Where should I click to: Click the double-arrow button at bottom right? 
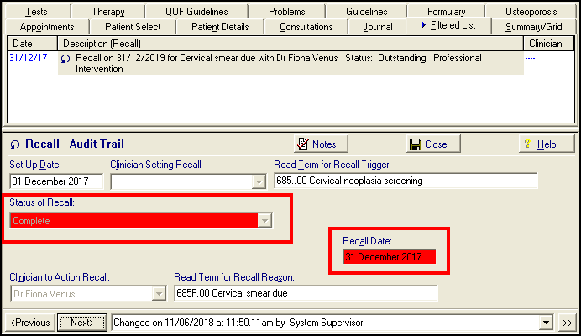[x=568, y=322]
